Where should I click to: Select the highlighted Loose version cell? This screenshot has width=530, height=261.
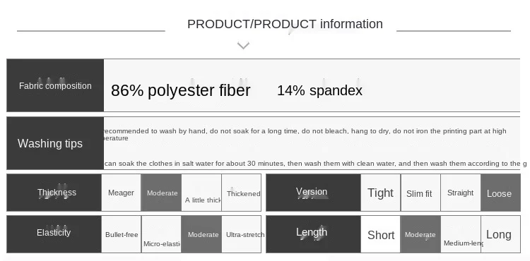[500, 193]
